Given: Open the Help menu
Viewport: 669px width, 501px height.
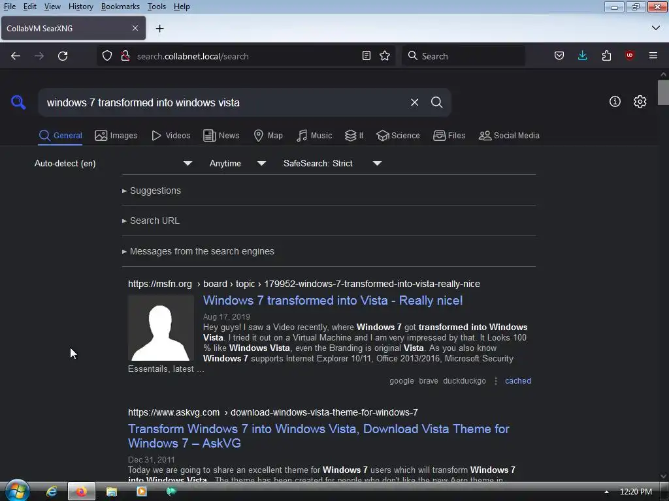Looking at the screenshot, I should point(182,7).
